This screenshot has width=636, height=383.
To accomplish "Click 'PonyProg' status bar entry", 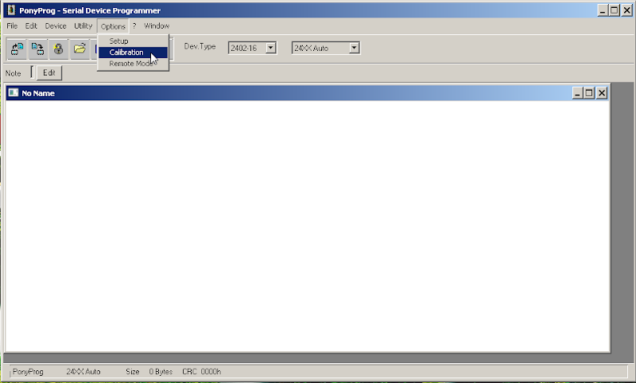I will tap(28, 372).
